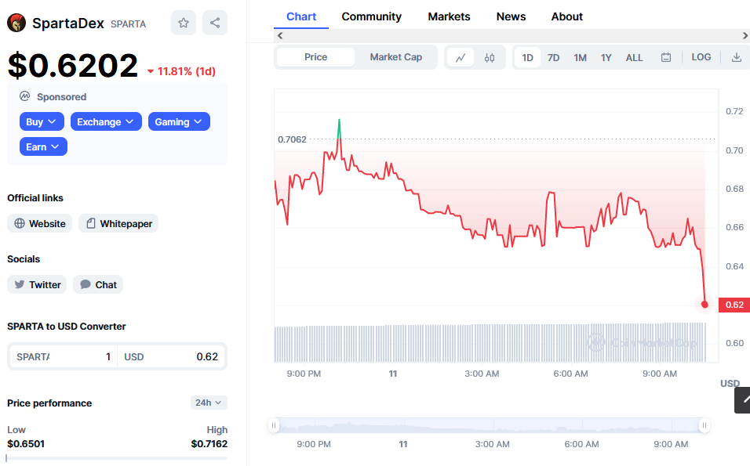Click the right handle of the range slider
Screen dimensions: 750x466
[704, 425]
